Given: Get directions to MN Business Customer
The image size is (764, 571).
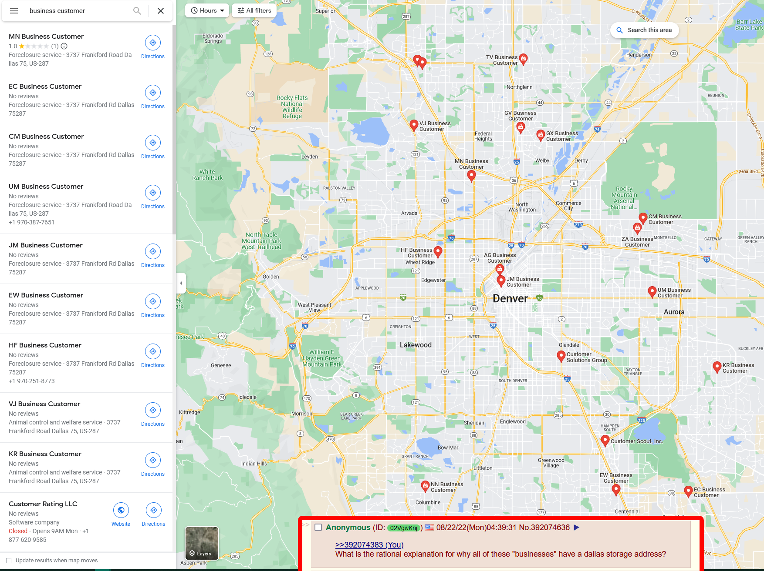Looking at the screenshot, I should pos(153,47).
